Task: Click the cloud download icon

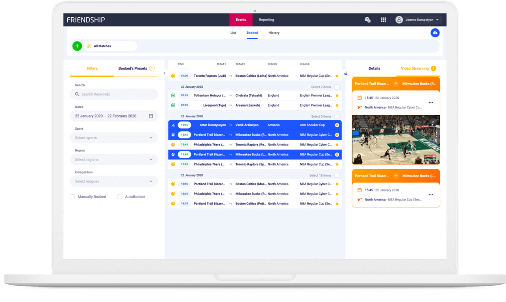Action: (x=435, y=33)
